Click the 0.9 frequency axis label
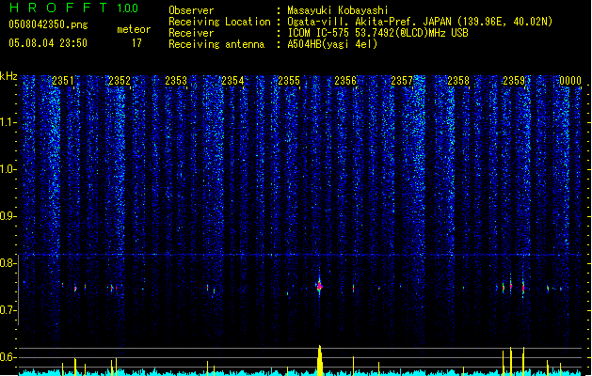Viewport: 592px width, 376px height. click(x=8, y=216)
